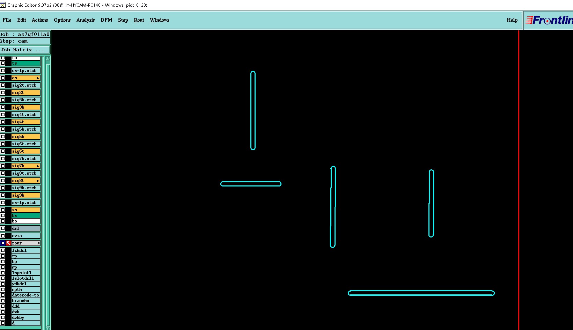Click the layer list scroll up arrow
Image resolution: width=573 pixels, height=330 pixels.
[48, 59]
